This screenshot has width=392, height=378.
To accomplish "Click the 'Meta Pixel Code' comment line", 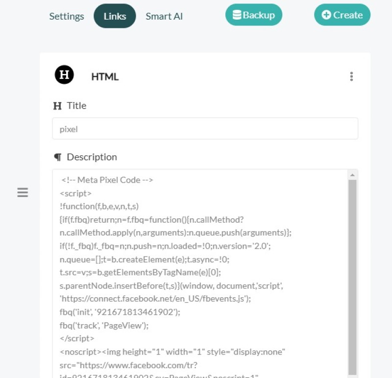I will pyautogui.click(x=107, y=180).
